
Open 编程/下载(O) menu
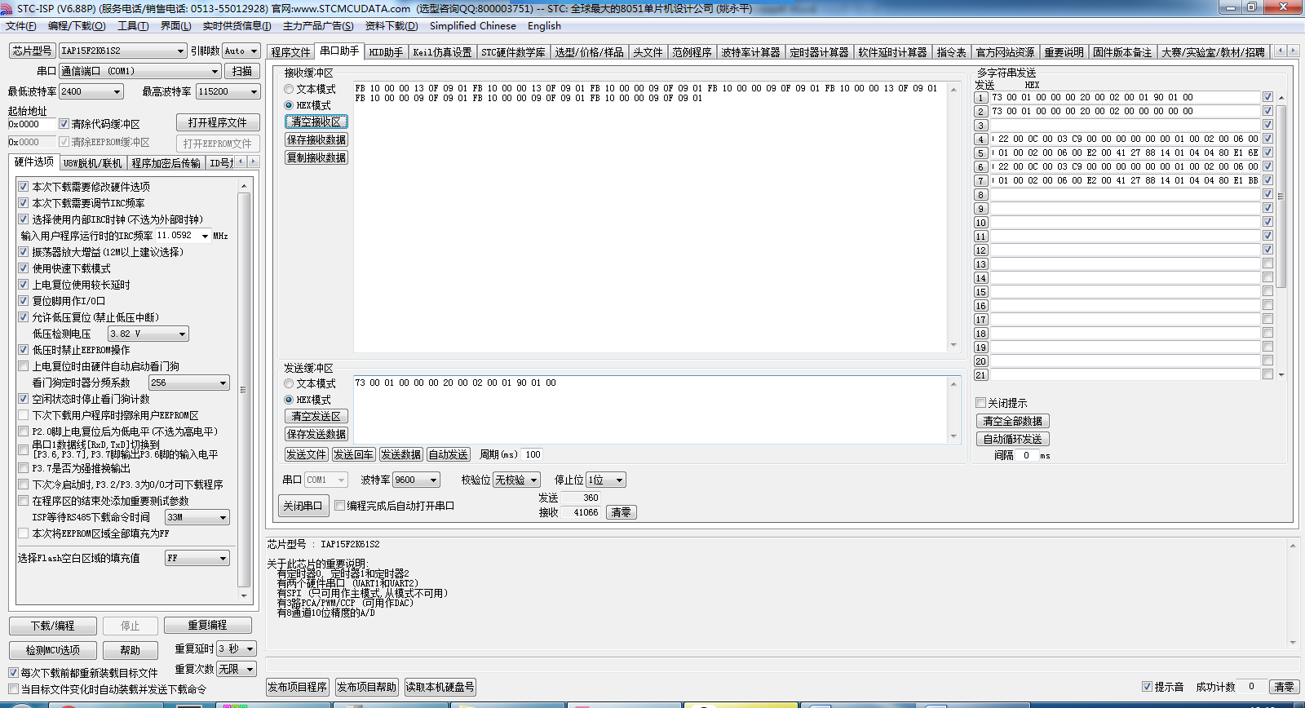click(77, 26)
